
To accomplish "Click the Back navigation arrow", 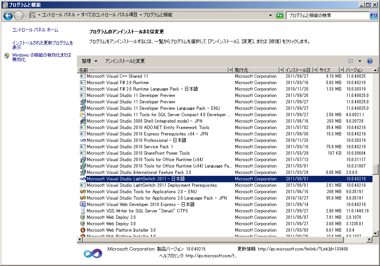I will pyautogui.click(x=8, y=15).
